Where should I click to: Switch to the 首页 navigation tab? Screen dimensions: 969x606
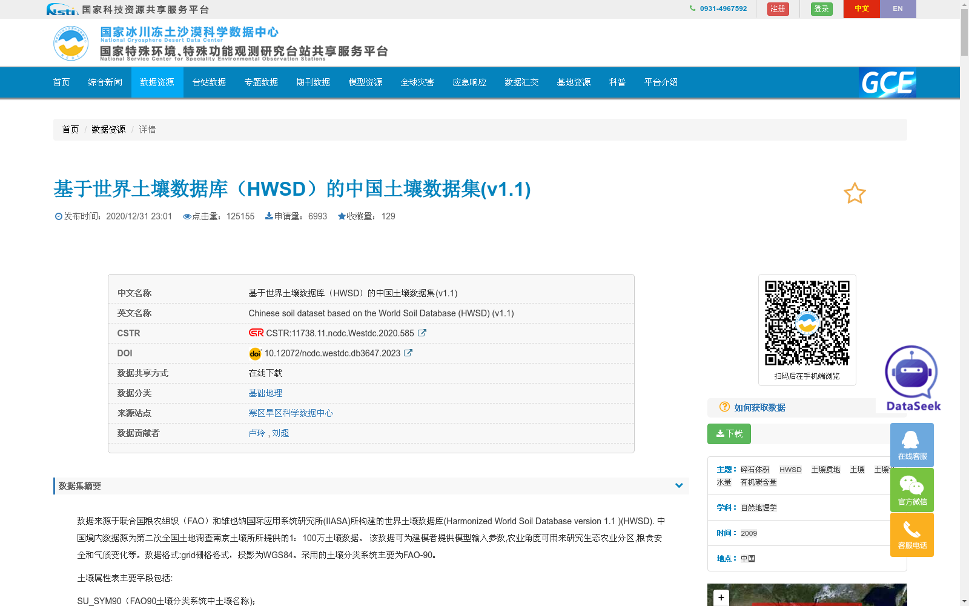pos(61,82)
